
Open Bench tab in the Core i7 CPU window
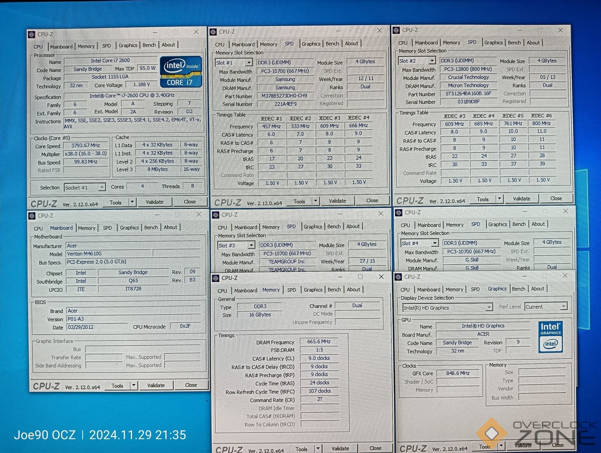149,45
